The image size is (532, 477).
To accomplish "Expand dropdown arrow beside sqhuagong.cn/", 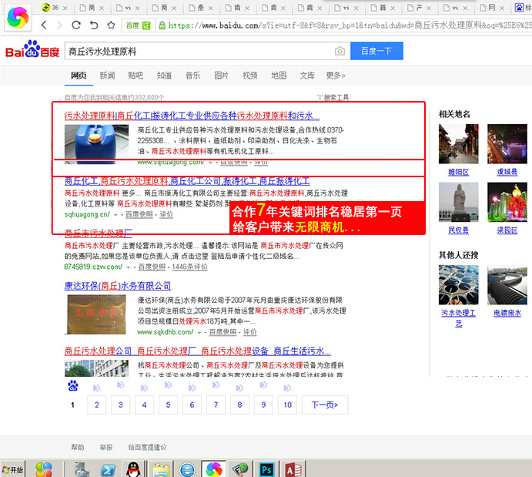I will pyautogui.click(x=115, y=215).
